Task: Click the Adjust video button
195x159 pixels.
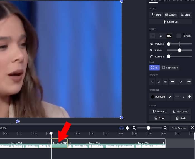Action: (170, 15)
